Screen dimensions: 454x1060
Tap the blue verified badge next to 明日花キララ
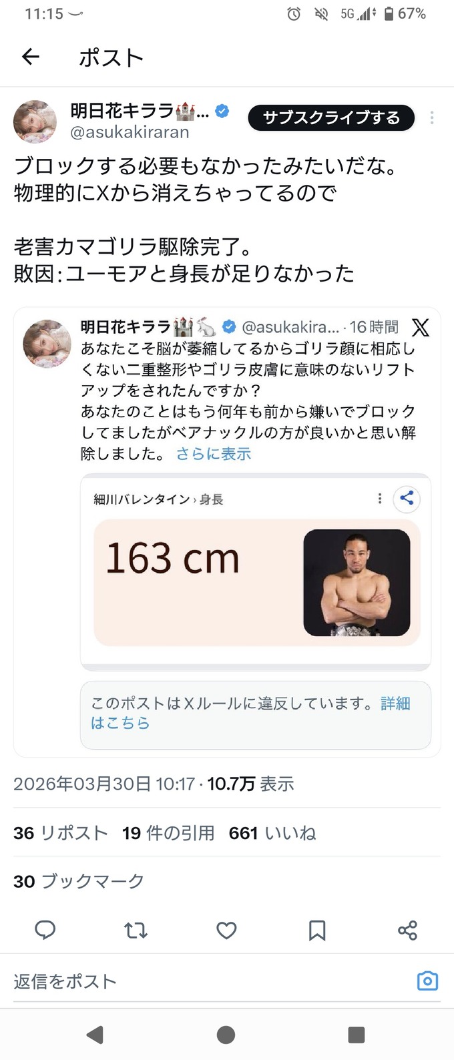(x=220, y=112)
